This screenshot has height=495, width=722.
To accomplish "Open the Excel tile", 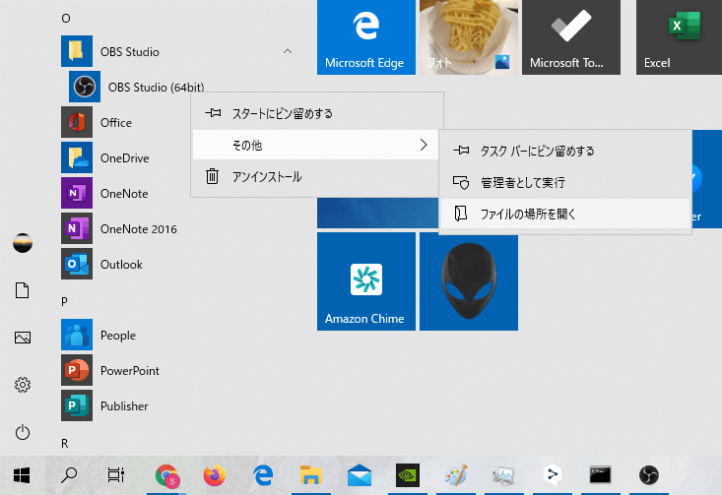I will coord(680,36).
